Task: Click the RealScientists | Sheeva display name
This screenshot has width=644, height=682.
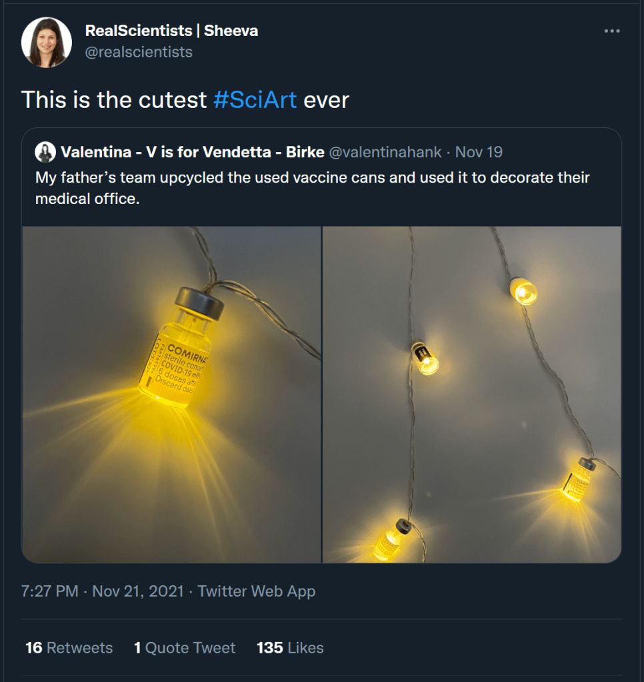Action: tap(171, 31)
